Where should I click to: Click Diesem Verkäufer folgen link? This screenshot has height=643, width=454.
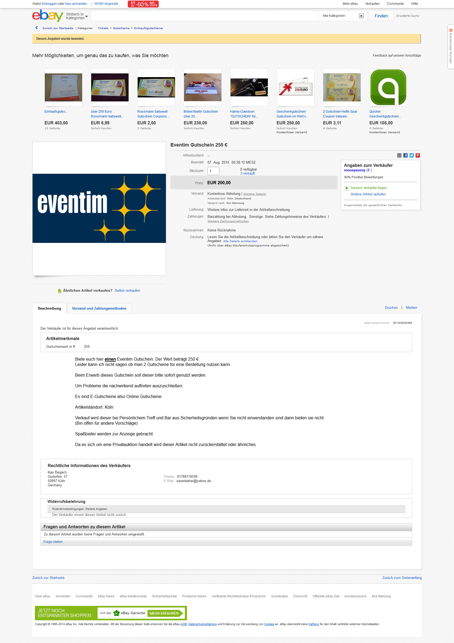click(x=369, y=188)
